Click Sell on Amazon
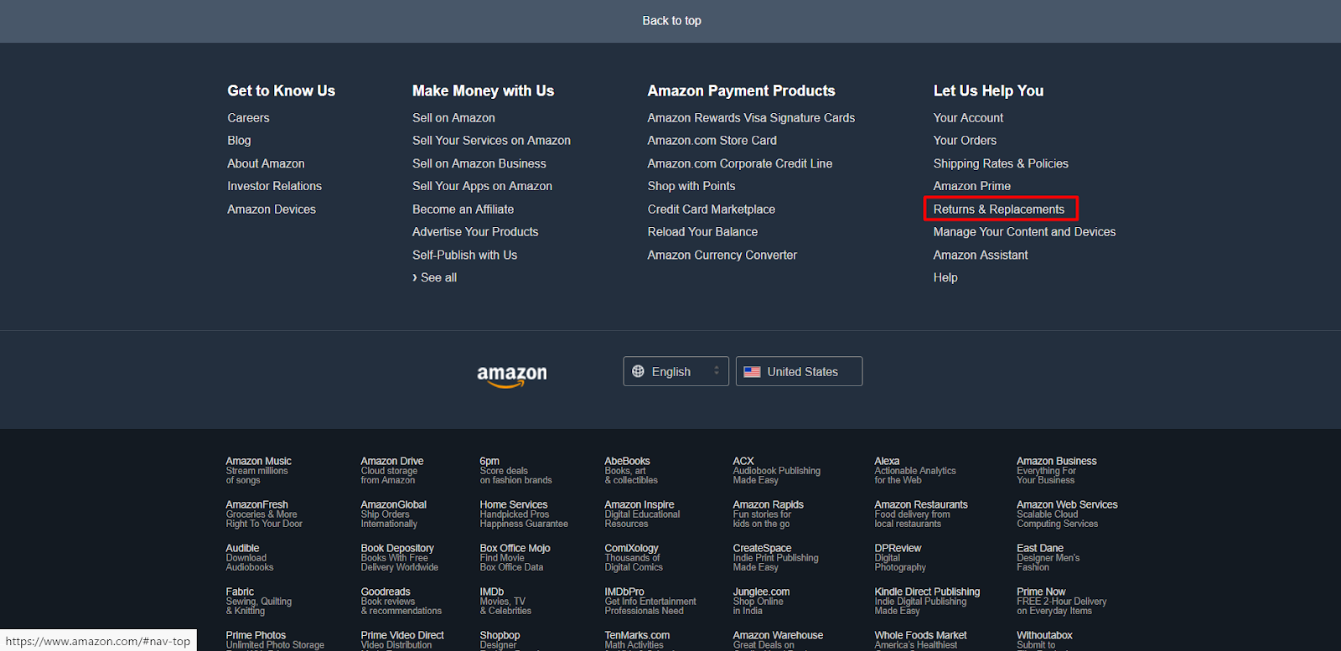 [453, 118]
